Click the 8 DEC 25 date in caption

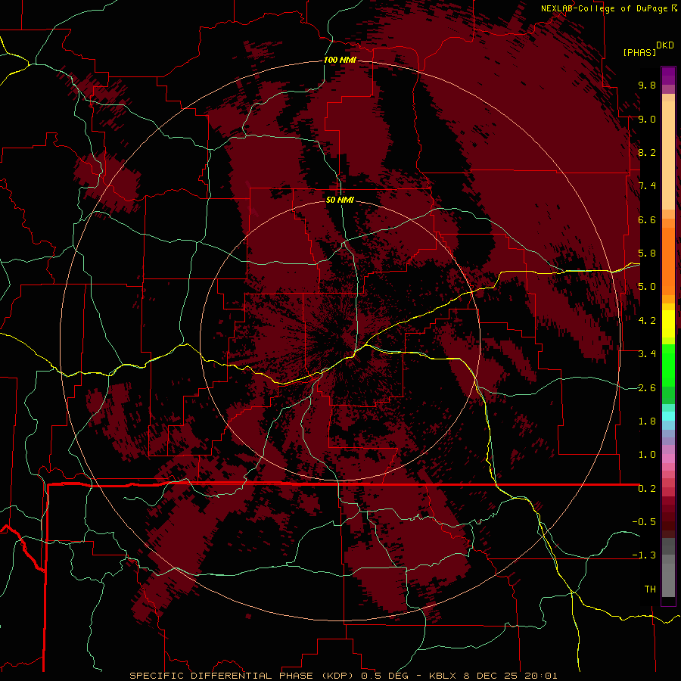click(491, 676)
